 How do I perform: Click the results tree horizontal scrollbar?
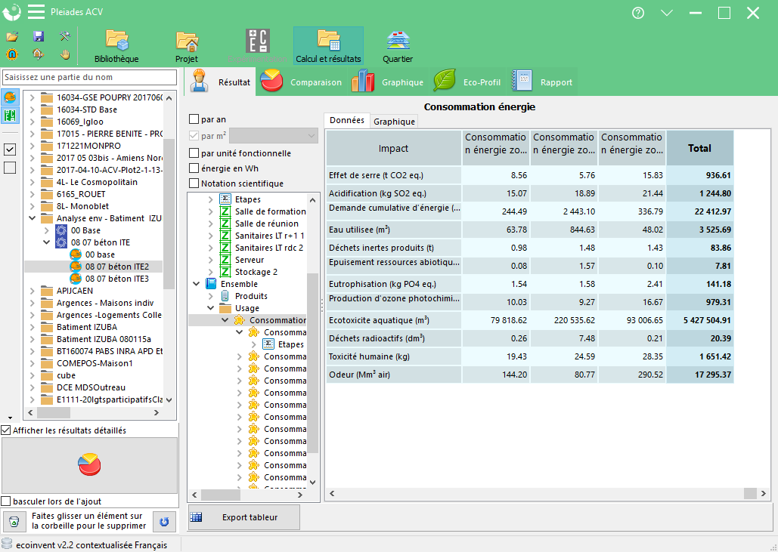tap(246, 495)
